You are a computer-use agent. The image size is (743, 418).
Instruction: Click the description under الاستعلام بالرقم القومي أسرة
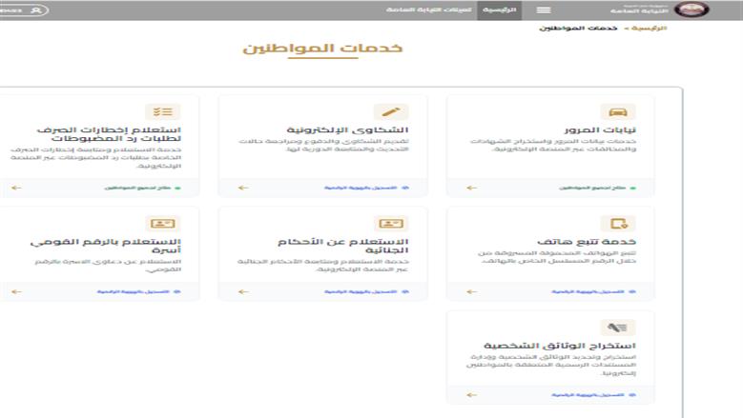tap(108, 266)
